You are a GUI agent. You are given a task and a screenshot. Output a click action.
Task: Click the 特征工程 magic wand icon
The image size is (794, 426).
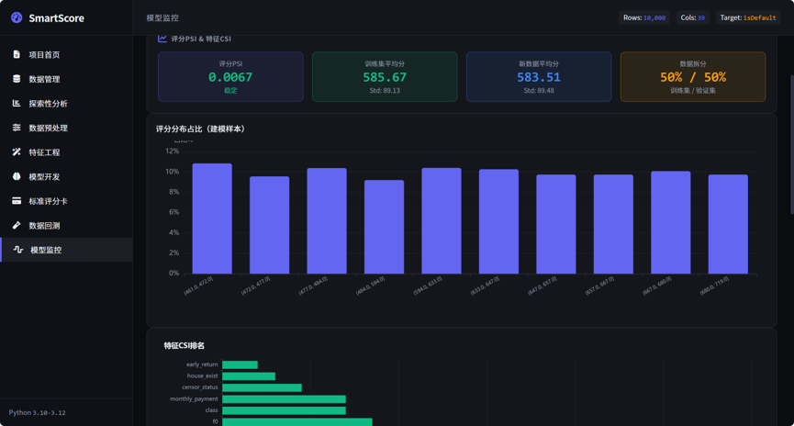pyautogui.click(x=17, y=152)
